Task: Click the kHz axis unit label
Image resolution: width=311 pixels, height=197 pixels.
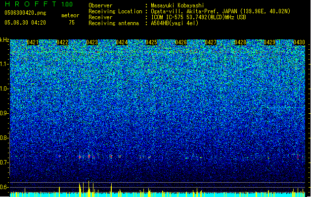Action: point(4,40)
